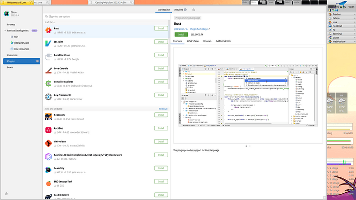Screen dimensions: 356x200
Task: Collapse the Remote Development tree node
Action: point(5,30)
